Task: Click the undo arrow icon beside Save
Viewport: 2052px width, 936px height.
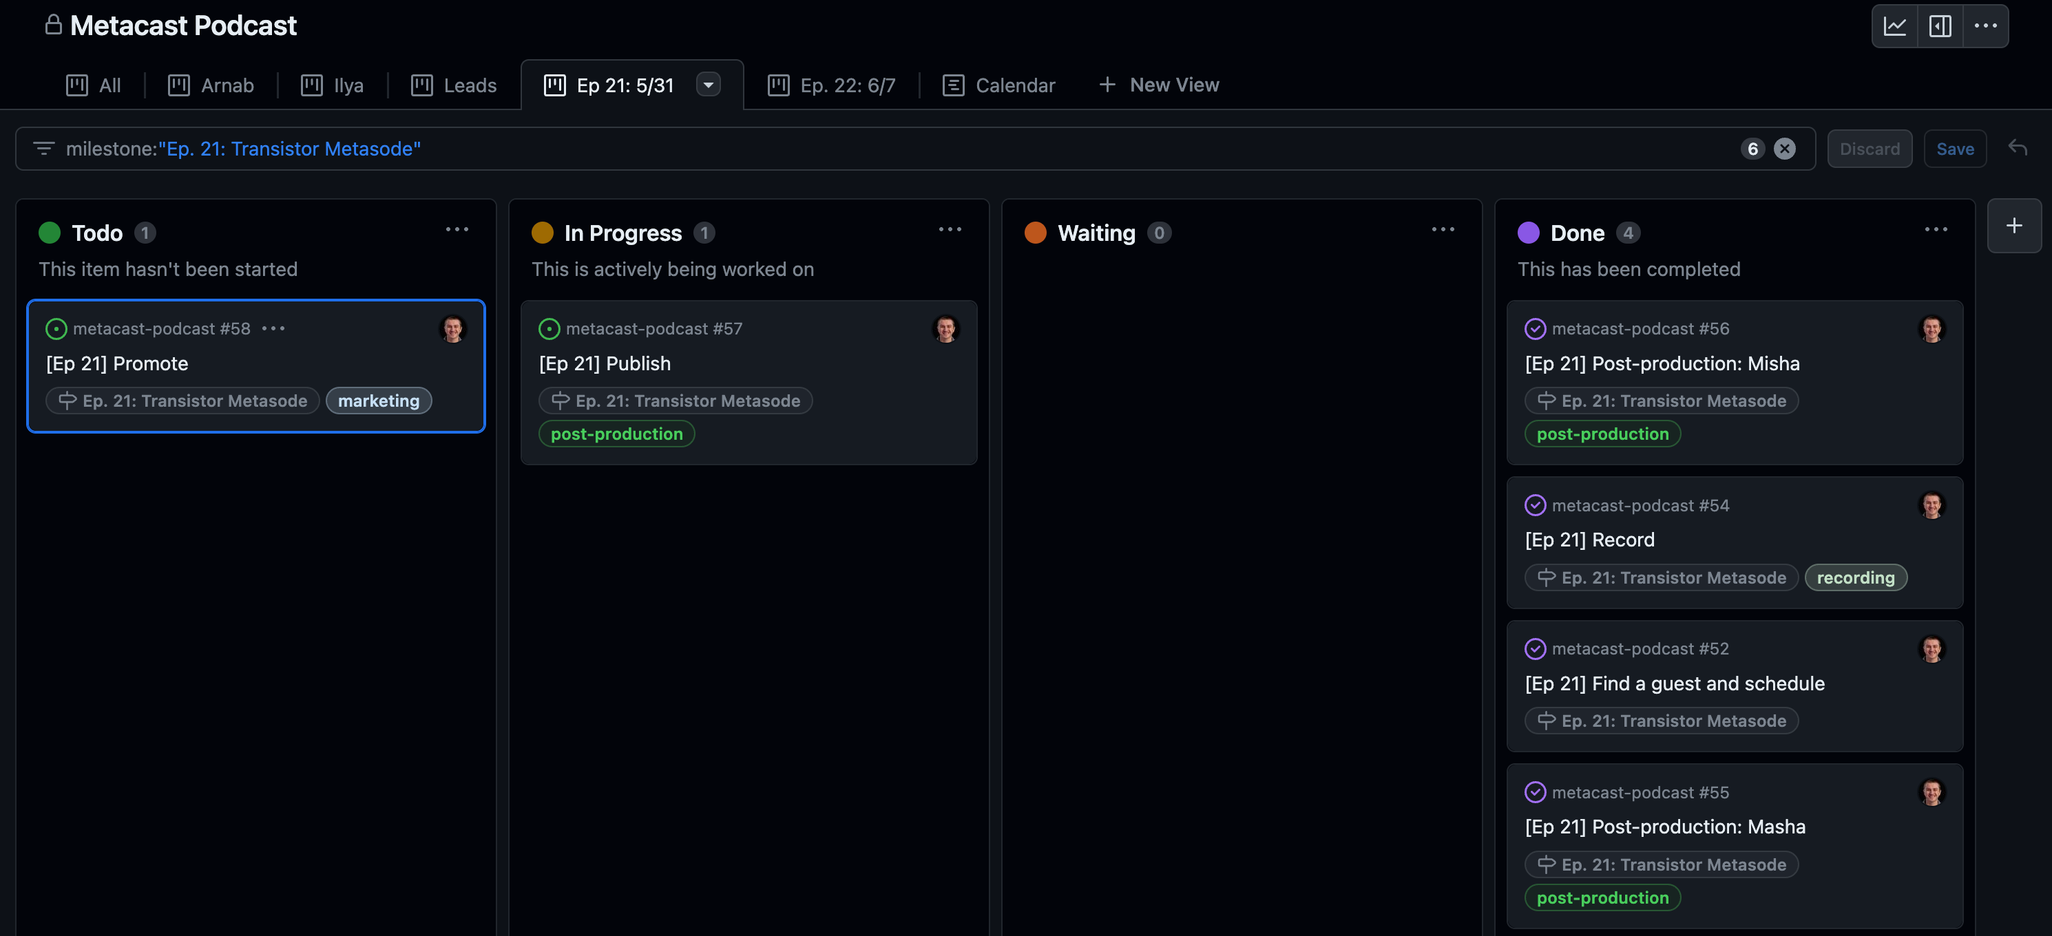Action: tap(2017, 148)
